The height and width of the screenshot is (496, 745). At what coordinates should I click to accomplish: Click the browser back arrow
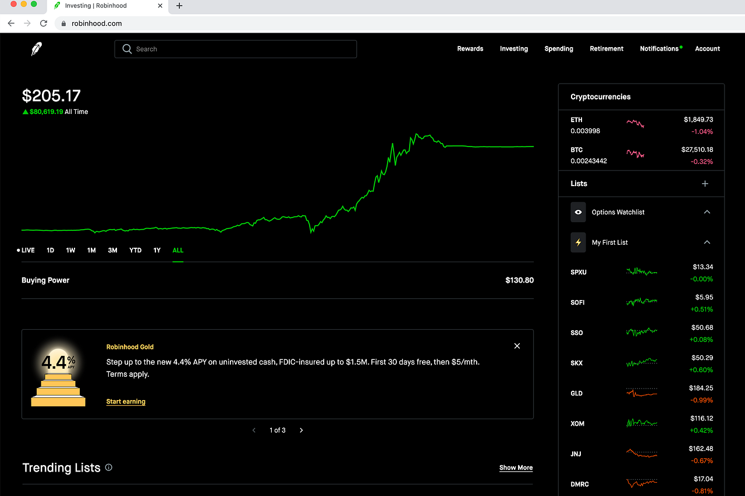[x=11, y=23]
